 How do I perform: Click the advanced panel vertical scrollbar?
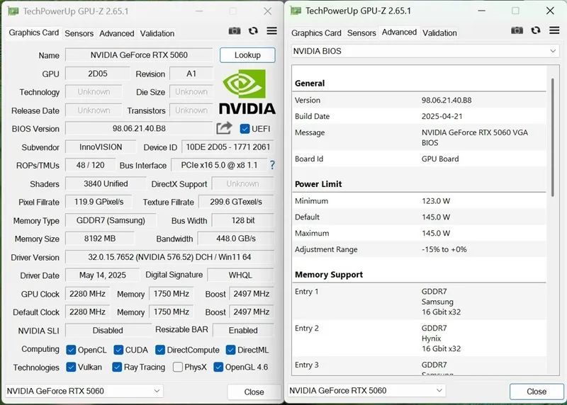pos(553,137)
